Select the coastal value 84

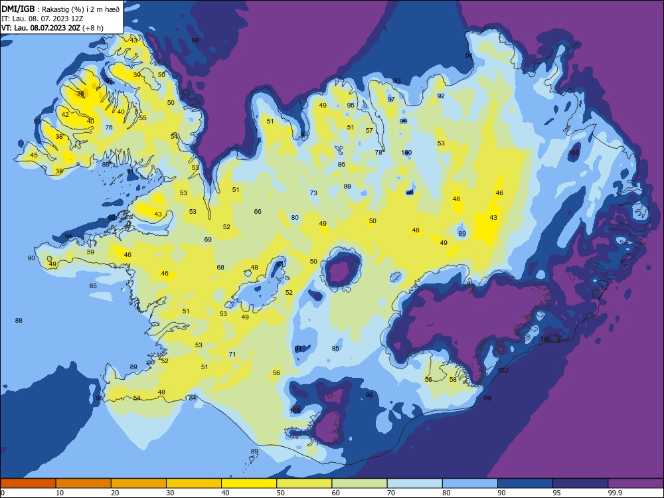(x=193, y=398)
